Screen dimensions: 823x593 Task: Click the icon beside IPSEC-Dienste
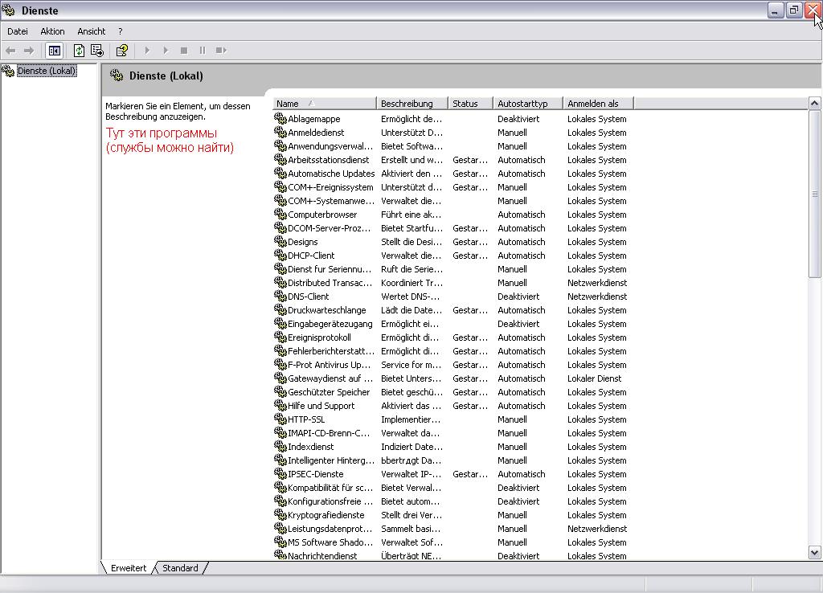[x=280, y=473]
